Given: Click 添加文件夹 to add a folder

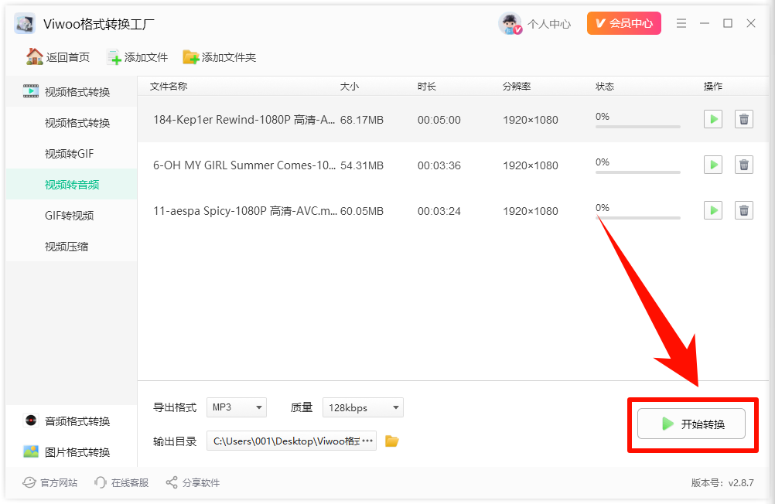Looking at the screenshot, I should pos(220,57).
